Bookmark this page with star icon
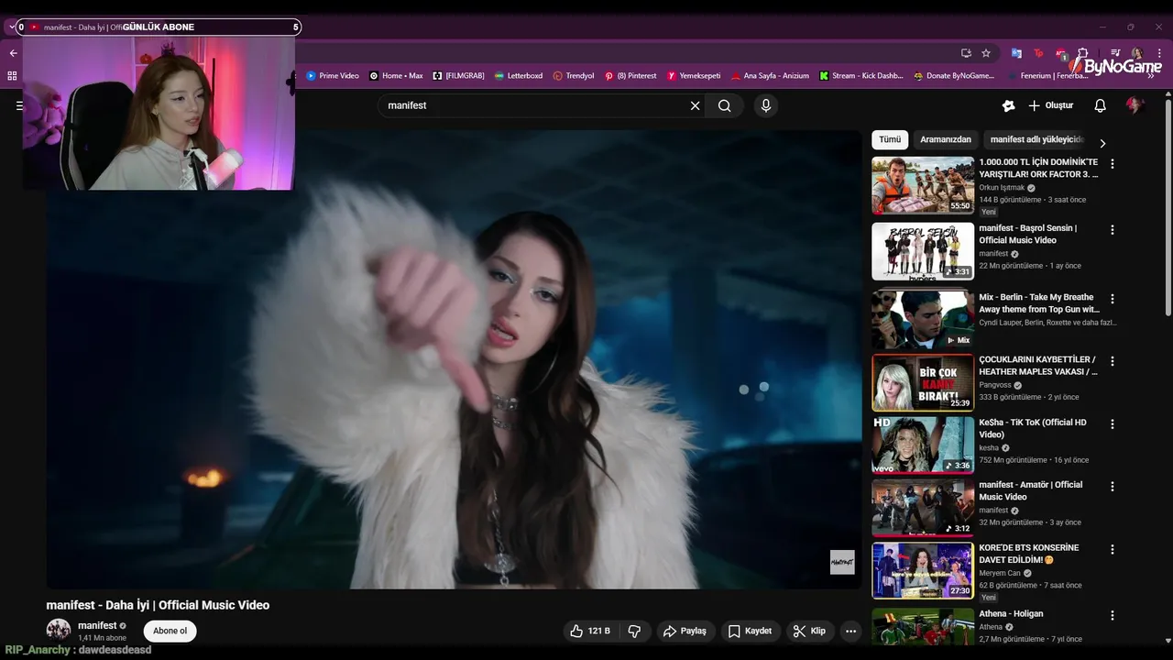The width and height of the screenshot is (1173, 660). (986, 53)
